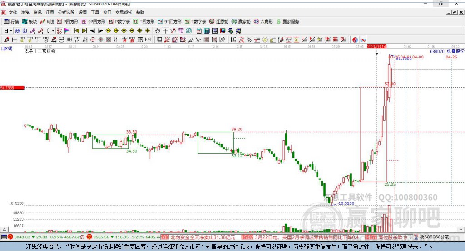Restore the inner document window
The height and width of the screenshot is (251, 465).
455,12
